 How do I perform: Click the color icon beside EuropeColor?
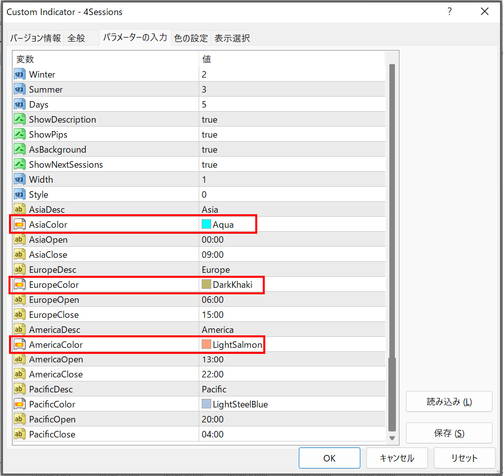coord(20,284)
